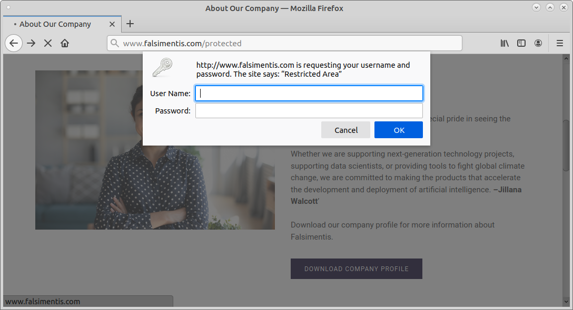Open the hamburger application menu

click(x=559, y=44)
